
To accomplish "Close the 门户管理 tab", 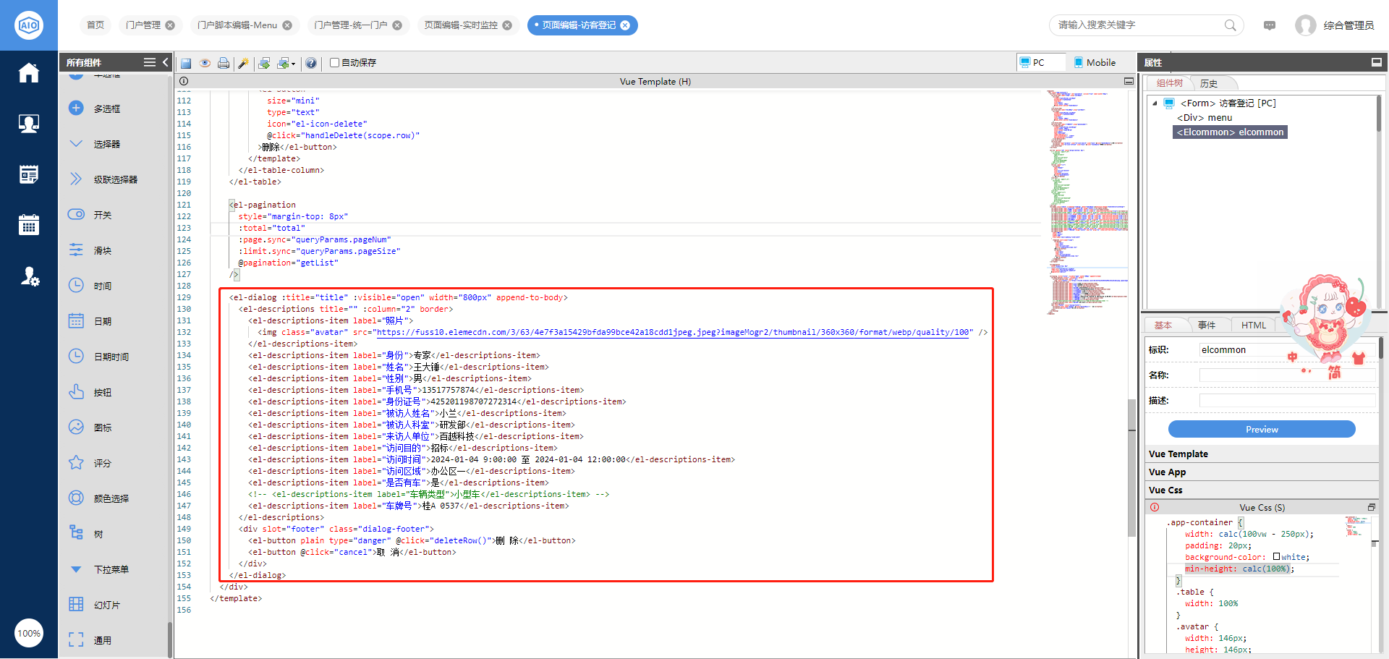I will (170, 25).
